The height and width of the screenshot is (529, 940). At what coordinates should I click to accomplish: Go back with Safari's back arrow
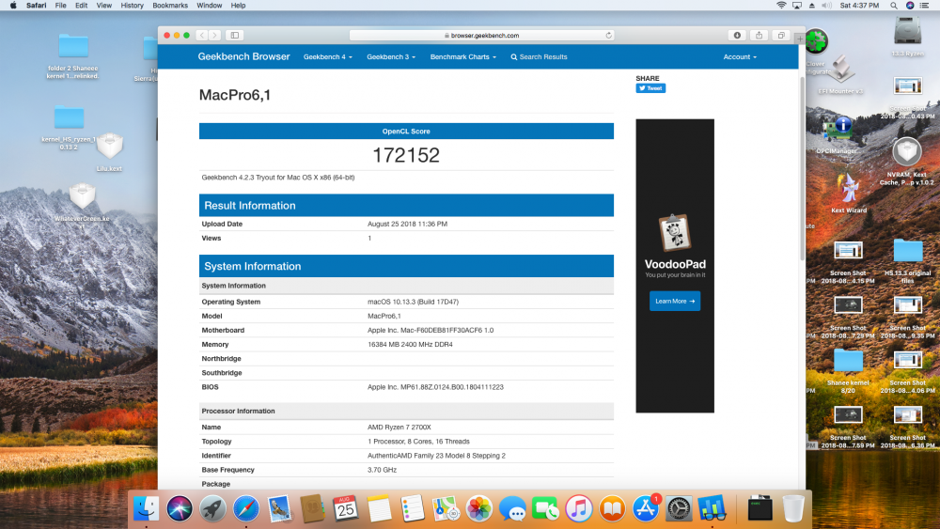pos(202,36)
